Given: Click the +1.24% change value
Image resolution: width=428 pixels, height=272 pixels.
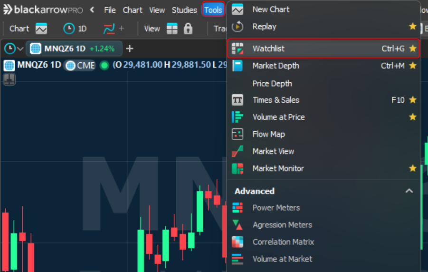Looking at the screenshot, I should [x=102, y=49].
